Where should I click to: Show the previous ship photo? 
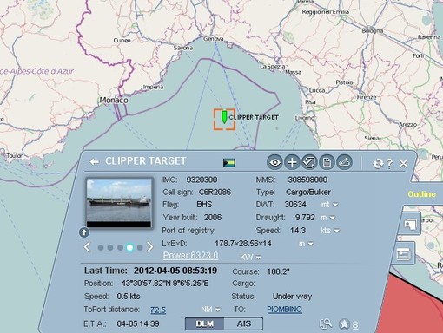(87, 247)
